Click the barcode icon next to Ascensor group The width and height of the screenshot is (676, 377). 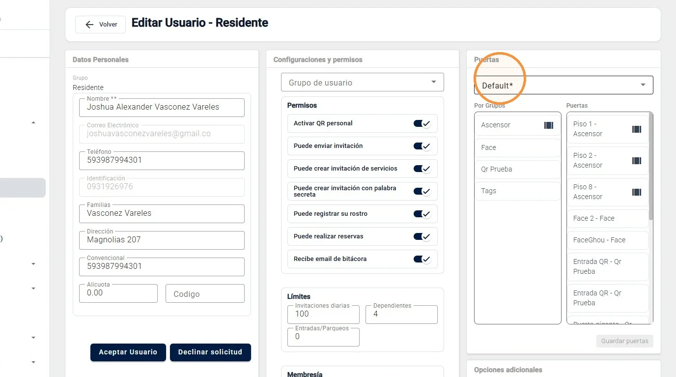pyautogui.click(x=549, y=125)
